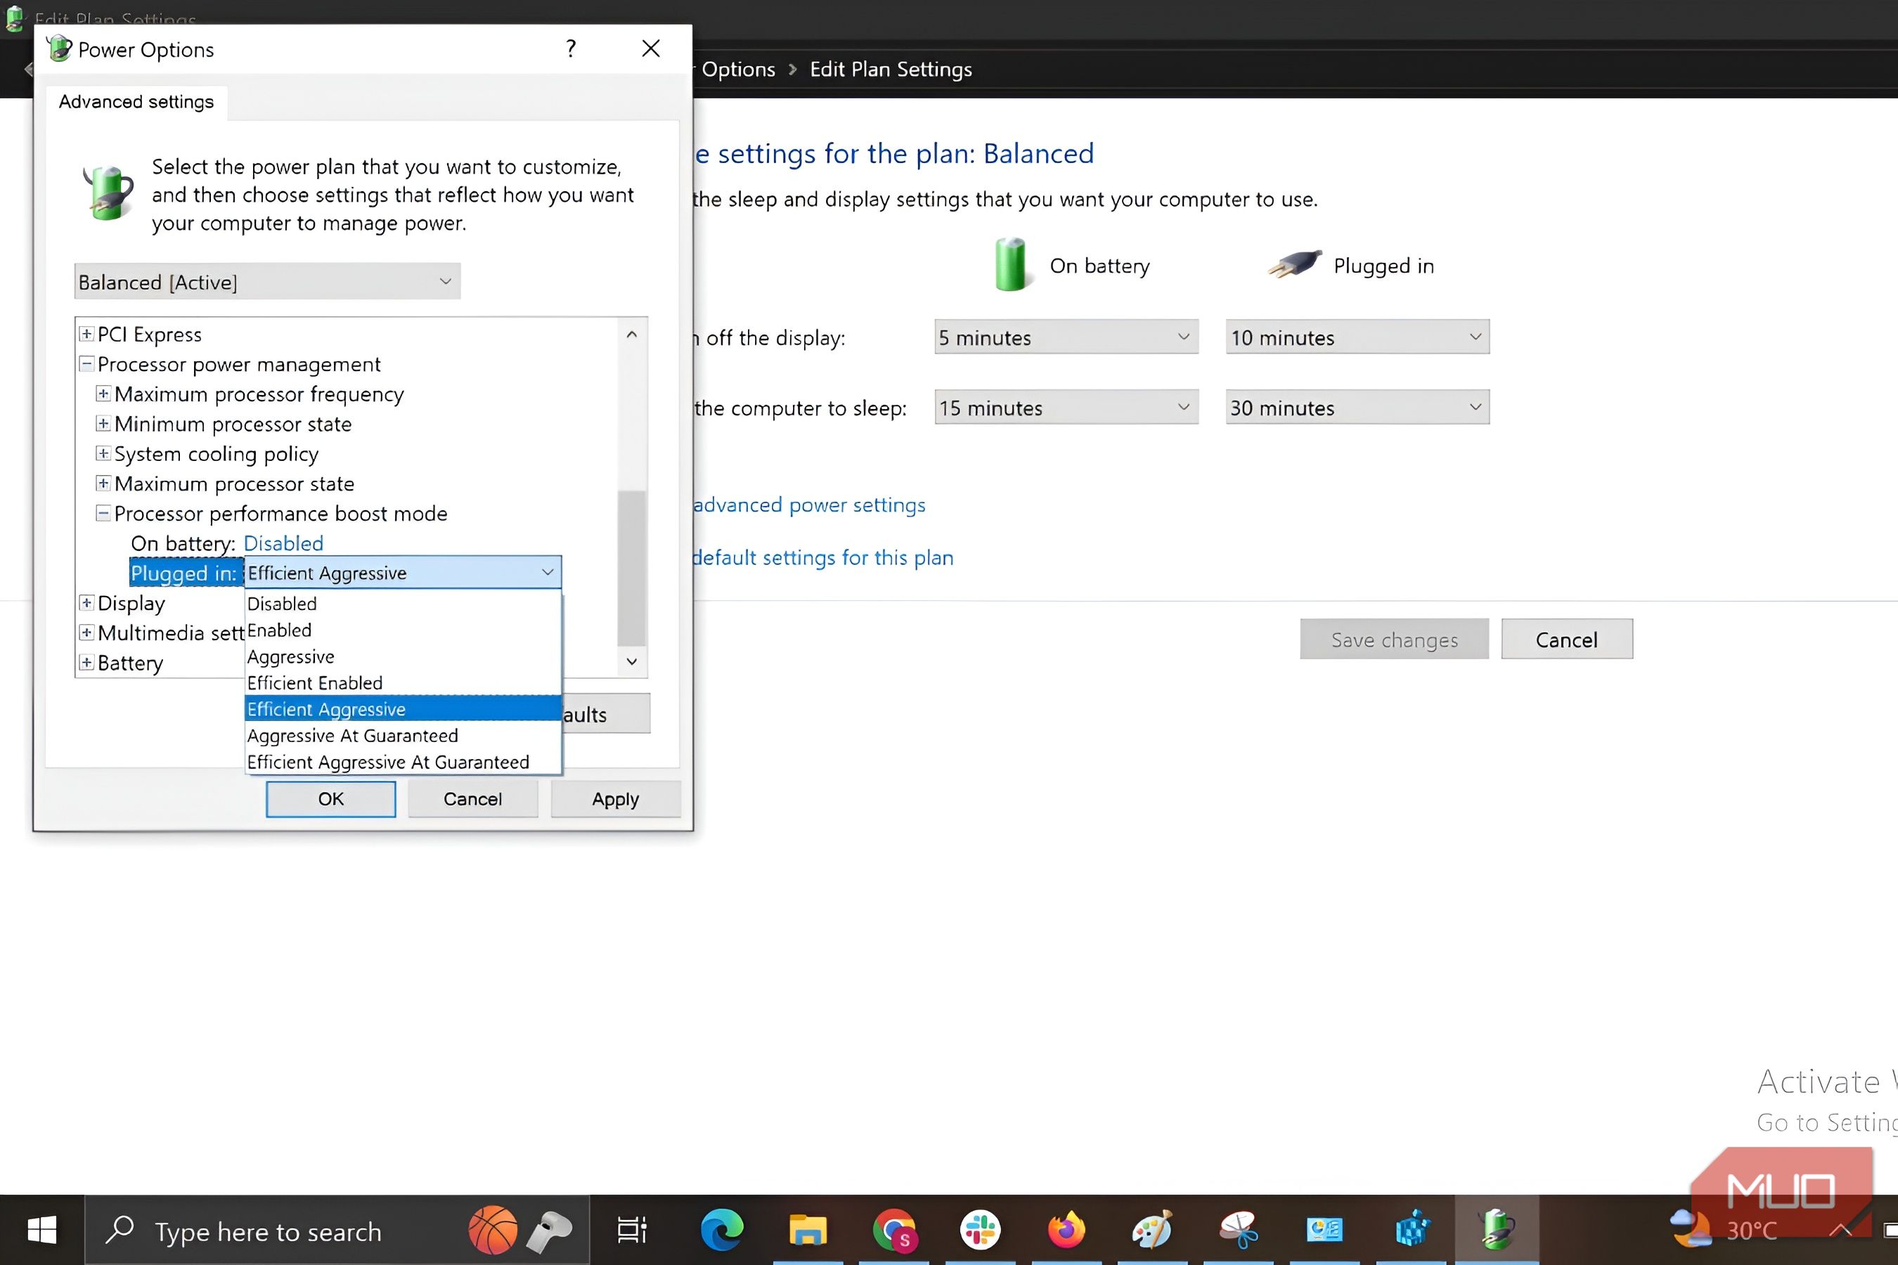Click the help question mark in Power Options
Viewport: 1898px width, 1265px height.
point(571,49)
